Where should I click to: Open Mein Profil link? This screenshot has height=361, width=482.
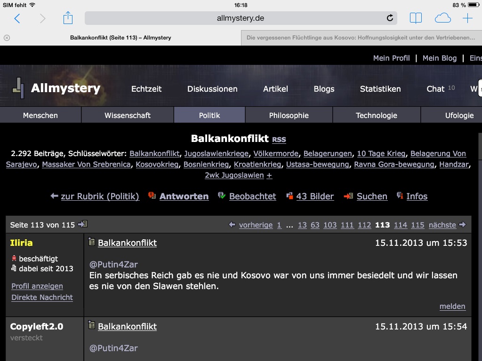(x=391, y=58)
